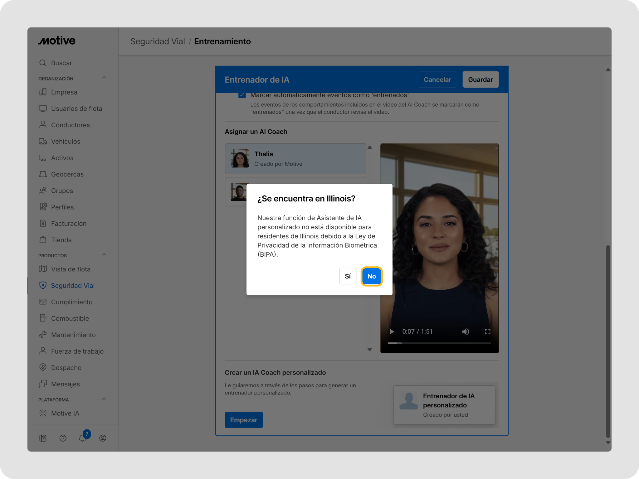639x479 pixels.
Task: Click the video progress bar
Action: [x=439, y=343]
